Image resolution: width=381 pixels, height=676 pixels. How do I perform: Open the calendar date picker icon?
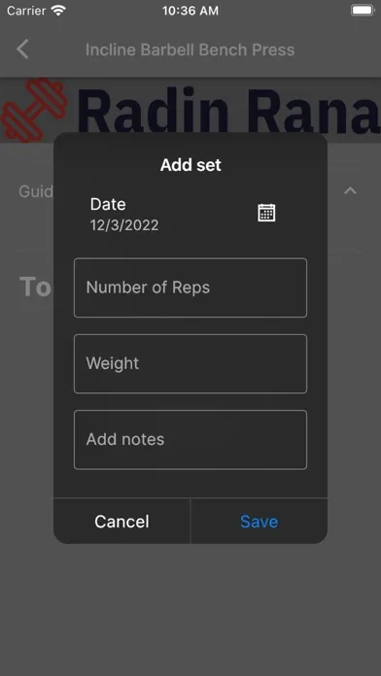266,213
